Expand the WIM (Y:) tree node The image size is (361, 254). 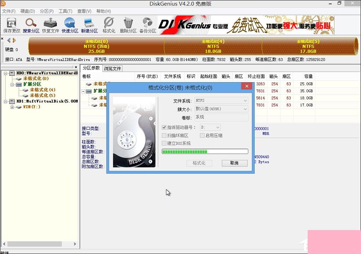(12, 107)
